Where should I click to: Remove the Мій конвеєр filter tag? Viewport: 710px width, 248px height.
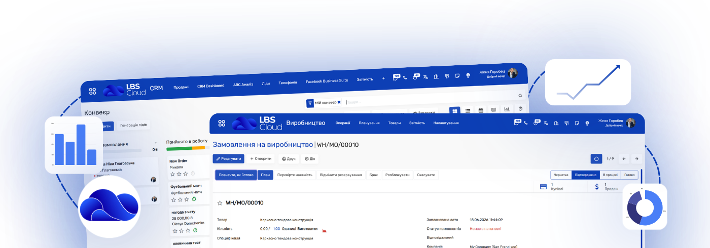(339, 102)
